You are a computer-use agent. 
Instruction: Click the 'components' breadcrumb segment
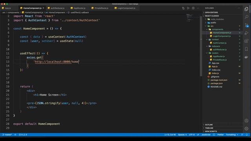point(13,12)
